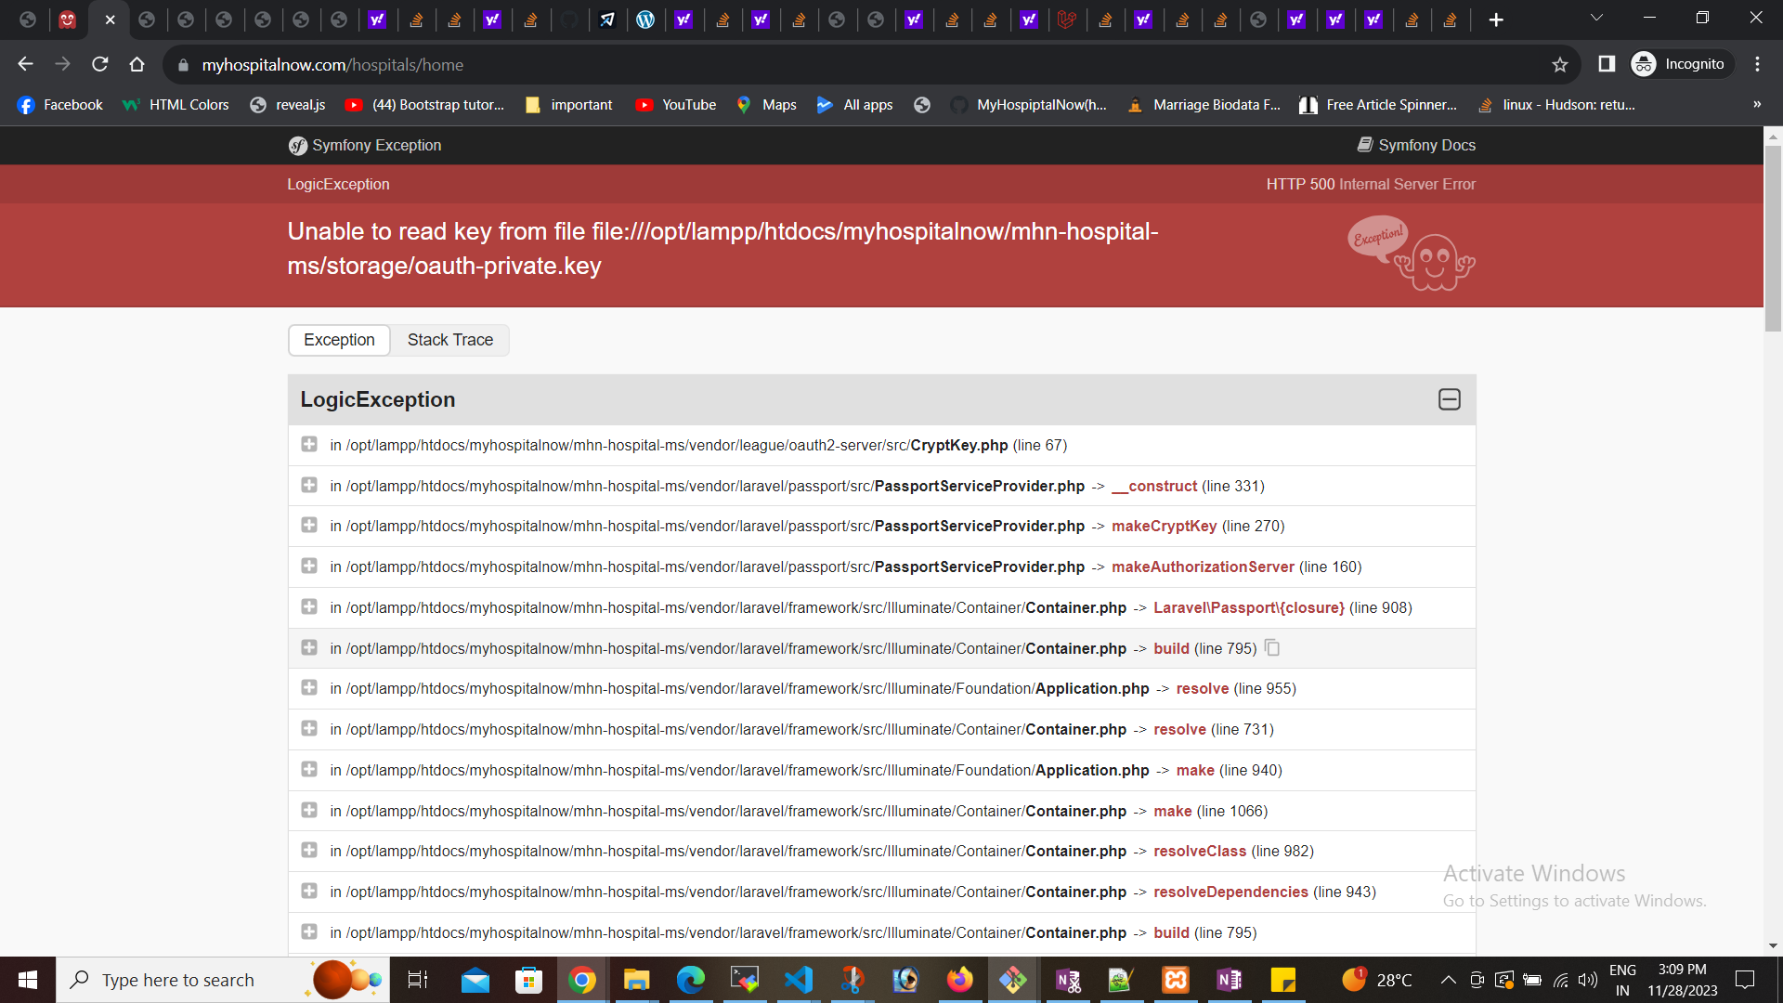Open the HTML Colors bookmark
This screenshot has width=1783, height=1003.
[176, 105]
